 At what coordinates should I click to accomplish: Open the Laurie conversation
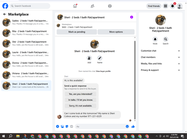(x=26, y=54)
